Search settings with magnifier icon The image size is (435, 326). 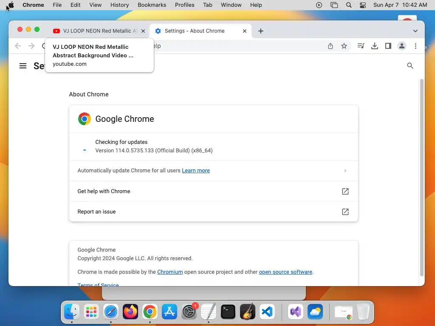pyautogui.click(x=410, y=66)
